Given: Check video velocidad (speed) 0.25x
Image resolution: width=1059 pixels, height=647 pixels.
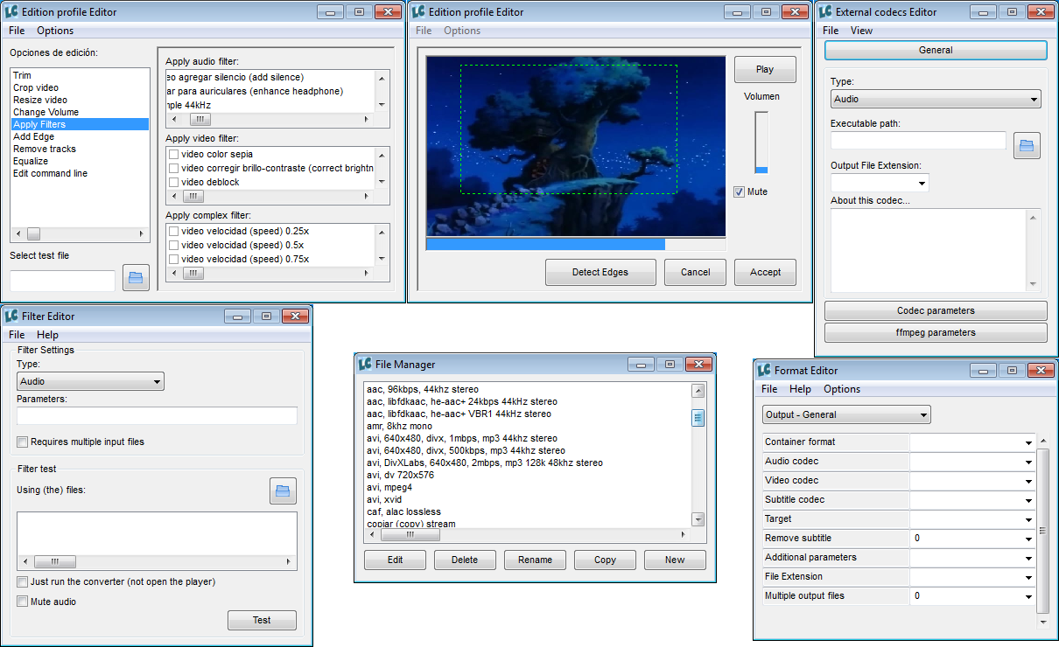Looking at the screenshot, I should pos(174,231).
